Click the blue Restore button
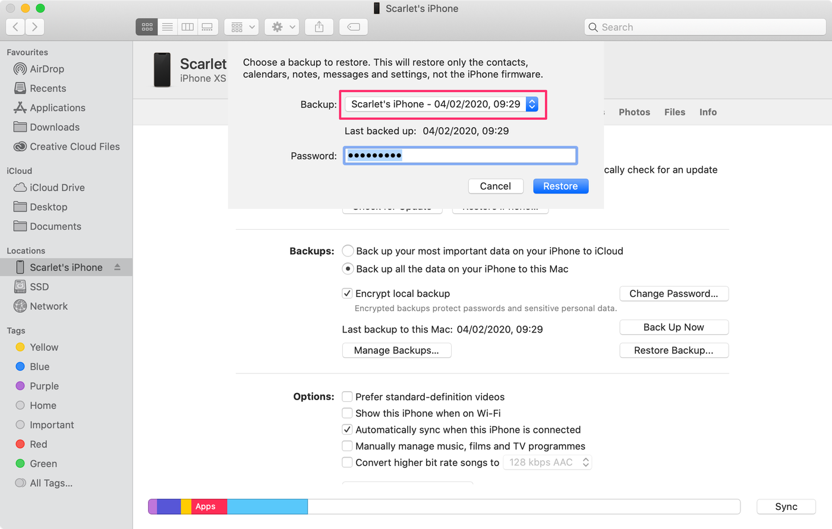This screenshot has height=529, width=832. pos(560,186)
